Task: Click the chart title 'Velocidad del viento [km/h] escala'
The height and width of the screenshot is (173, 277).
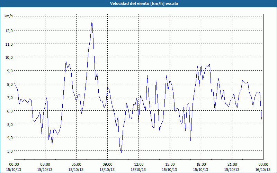Action: pyautogui.click(x=144, y=3)
